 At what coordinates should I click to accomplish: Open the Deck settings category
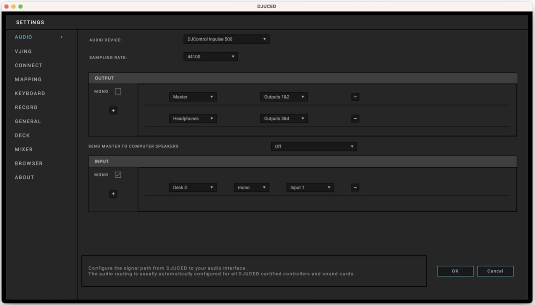pos(22,135)
